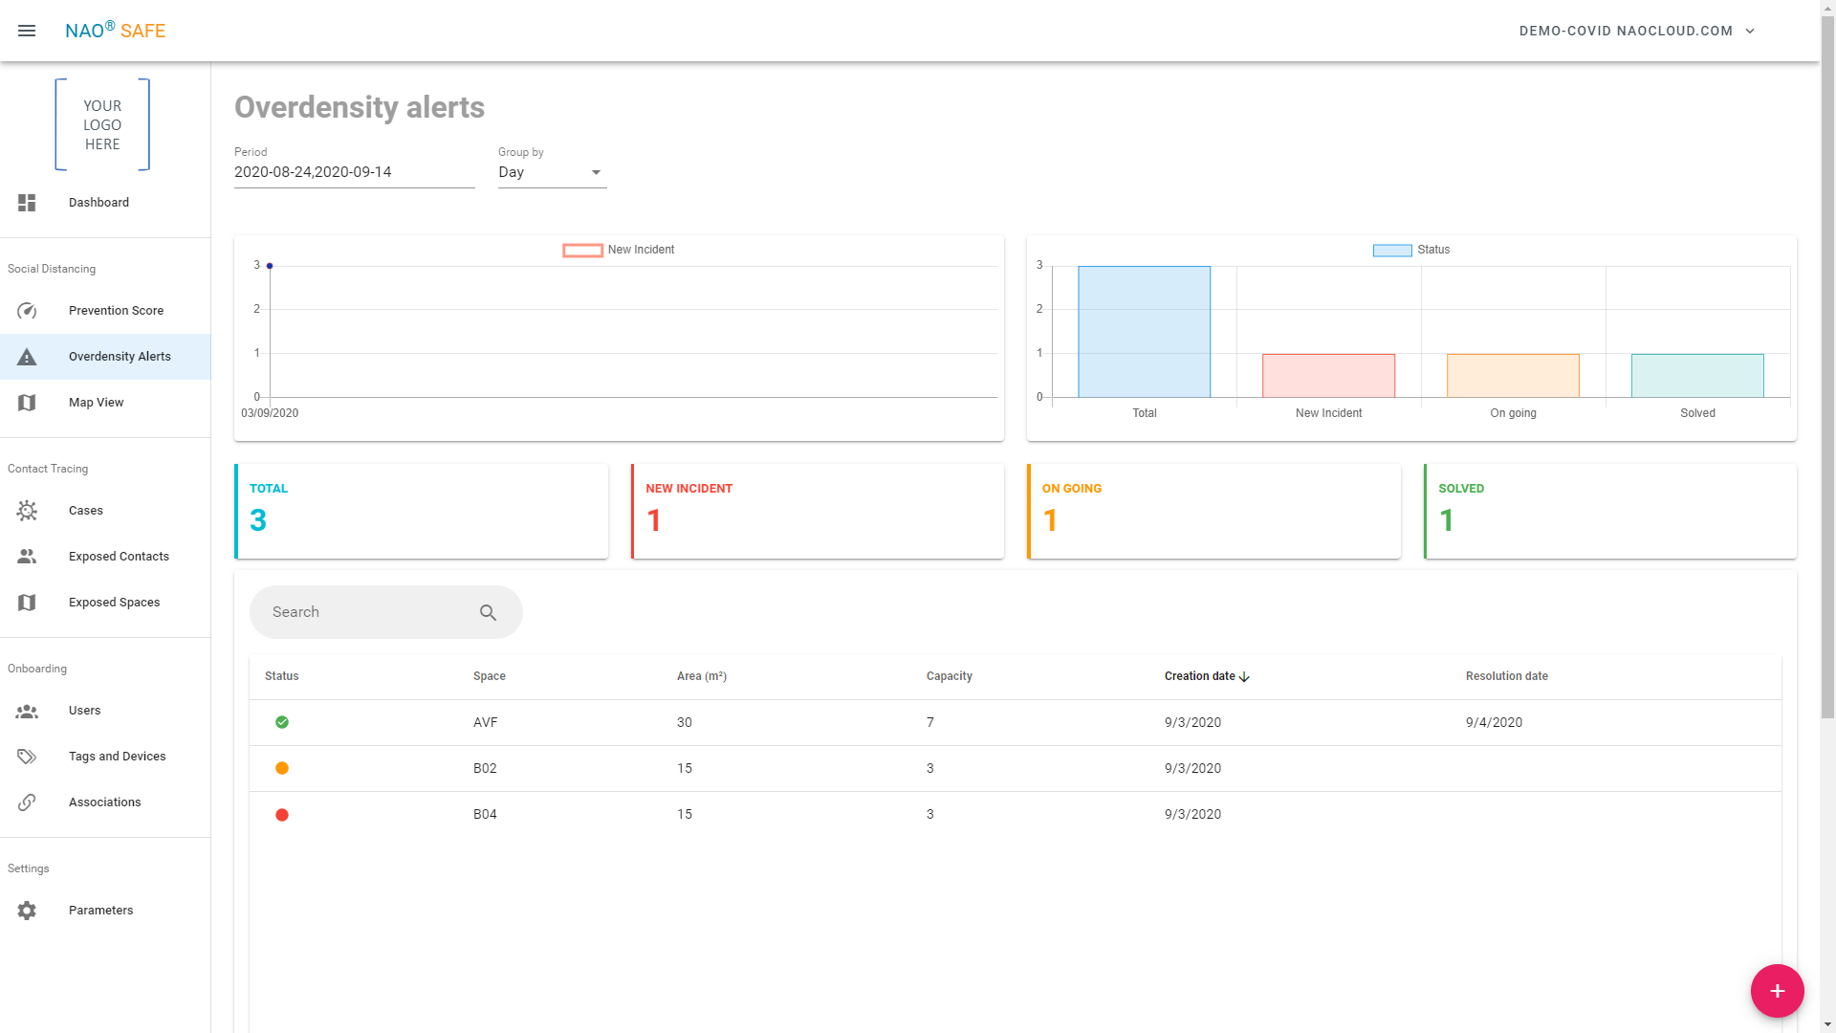Toggle the Status legend swatch
The image size is (1836, 1033).
(1392, 251)
